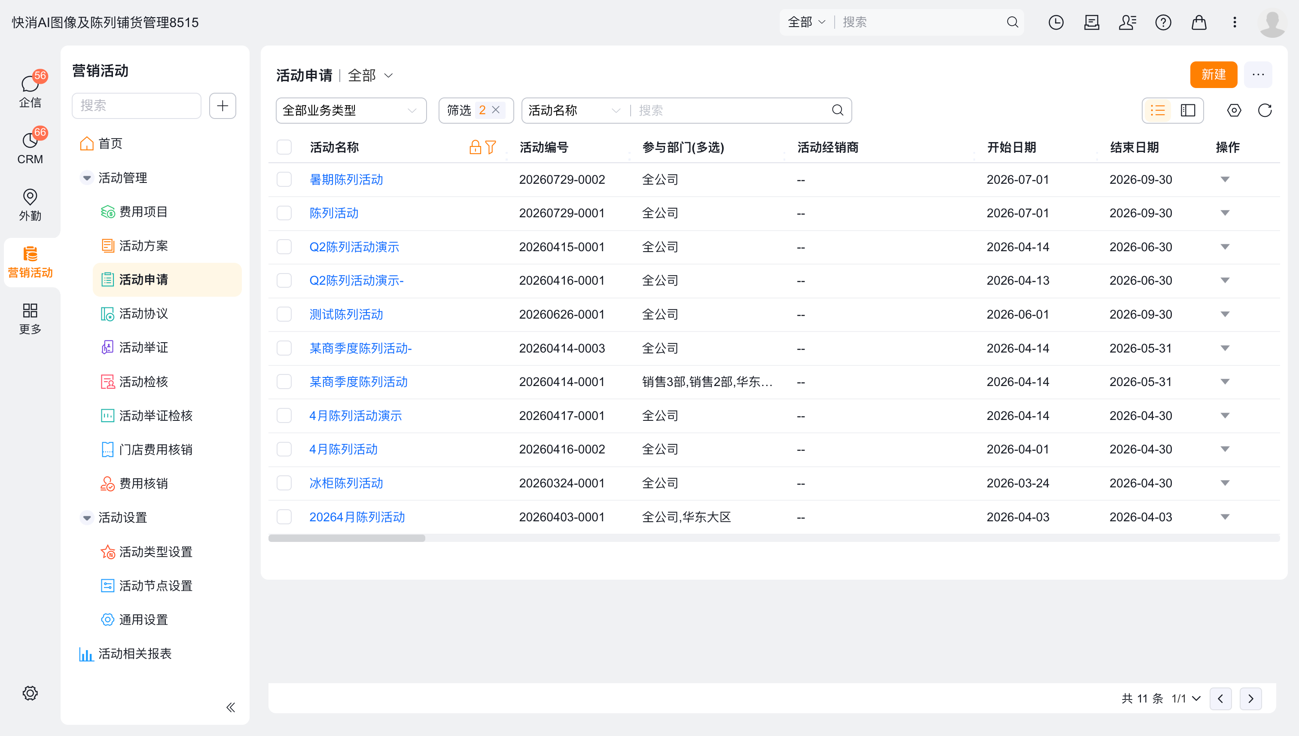
Task: Check the 冰柜陈列活动 row checkbox
Action: [x=284, y=483]
